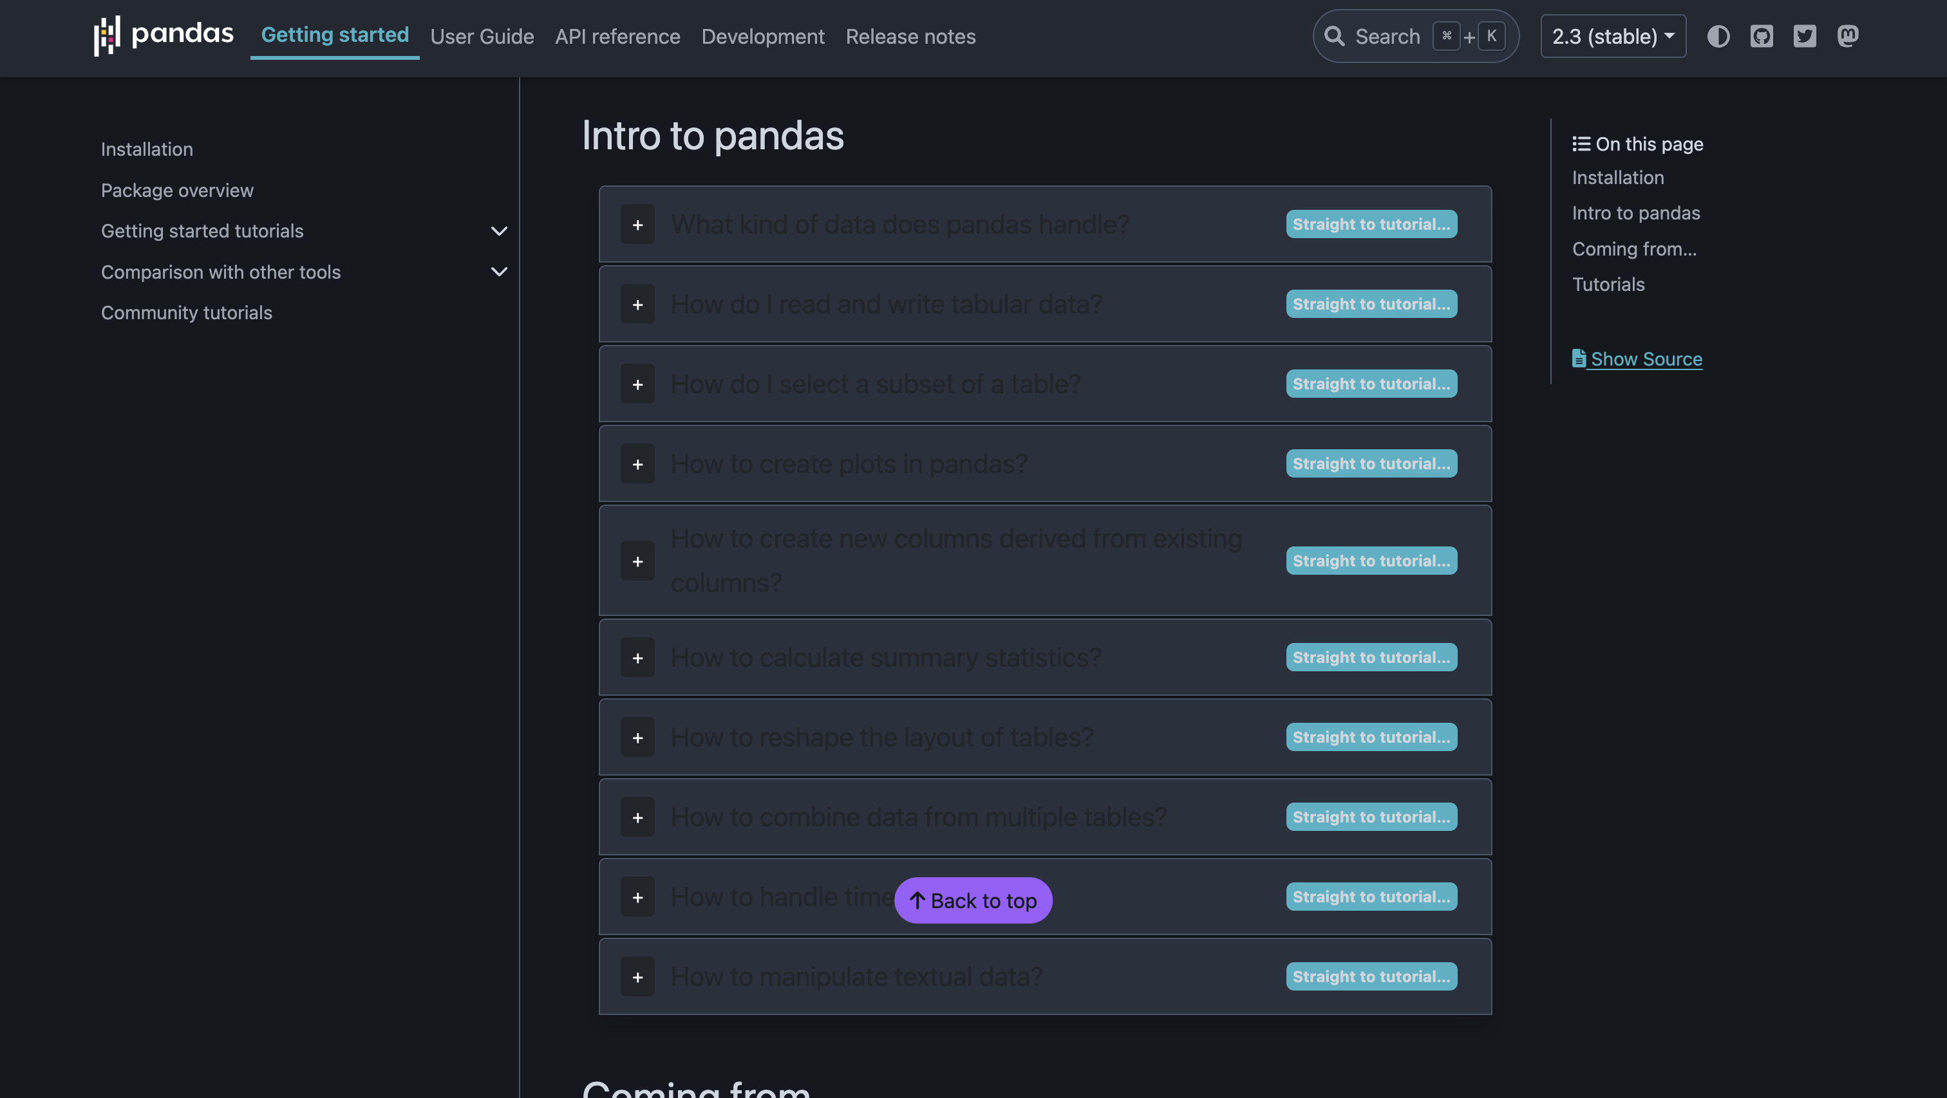The width and height of the screenshot is (1947, 1098).
Task: Click the pandas logo
Action: (x=164, y=35)
